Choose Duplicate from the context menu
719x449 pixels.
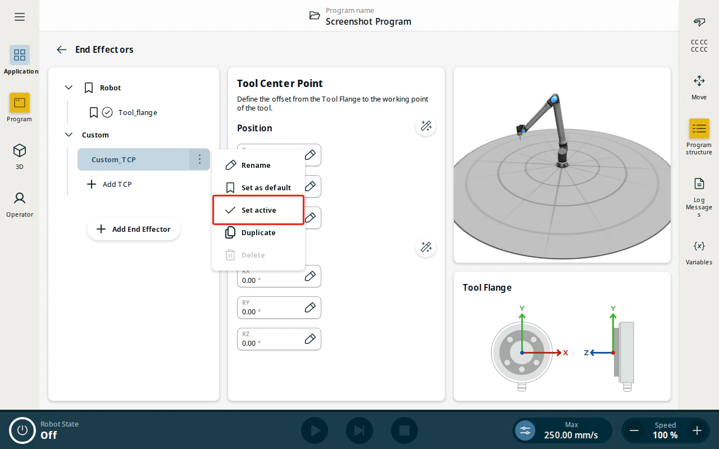(x=258, y=232)
